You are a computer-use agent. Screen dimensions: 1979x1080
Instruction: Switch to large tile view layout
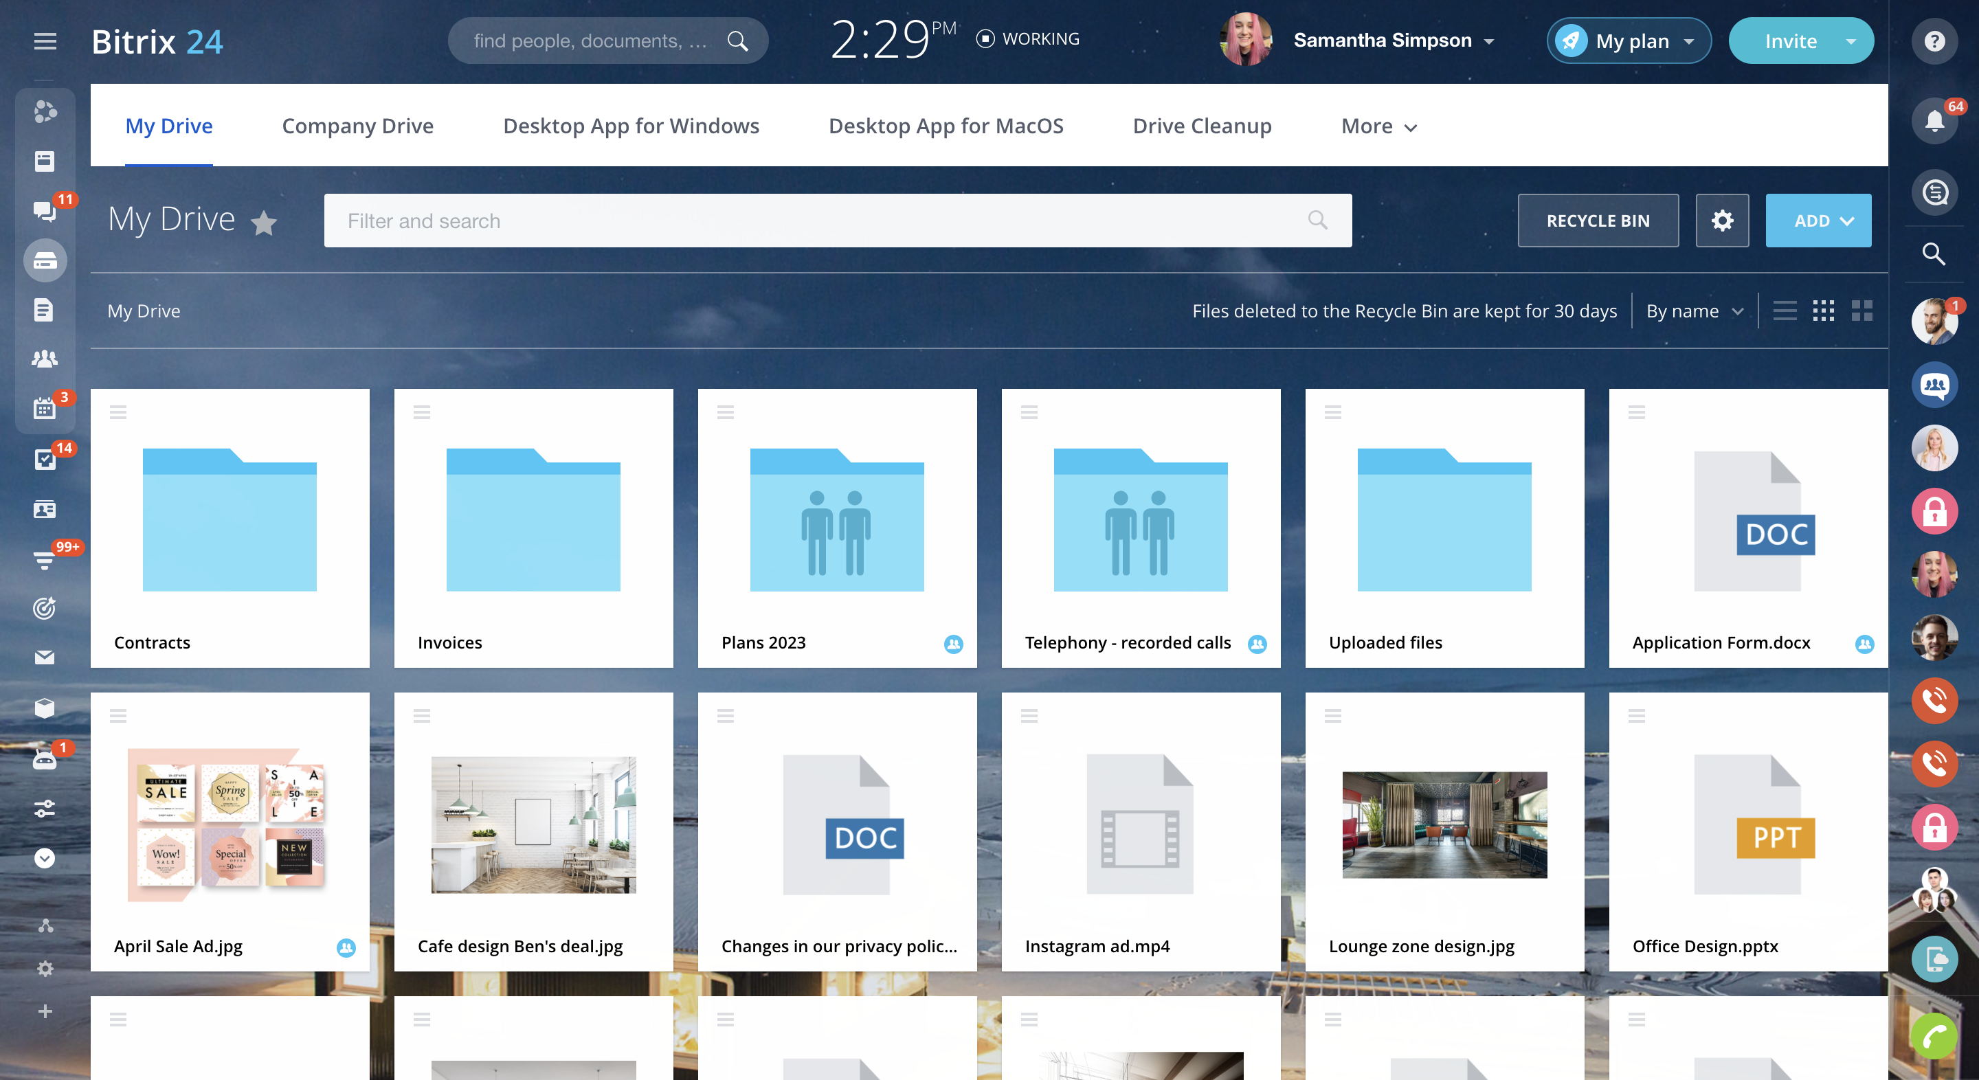pos(1861,311)
